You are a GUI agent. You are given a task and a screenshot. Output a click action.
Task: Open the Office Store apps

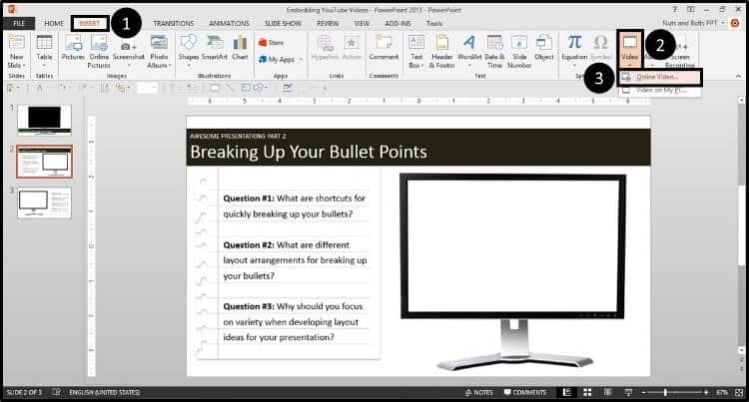(x=272, y=43)
